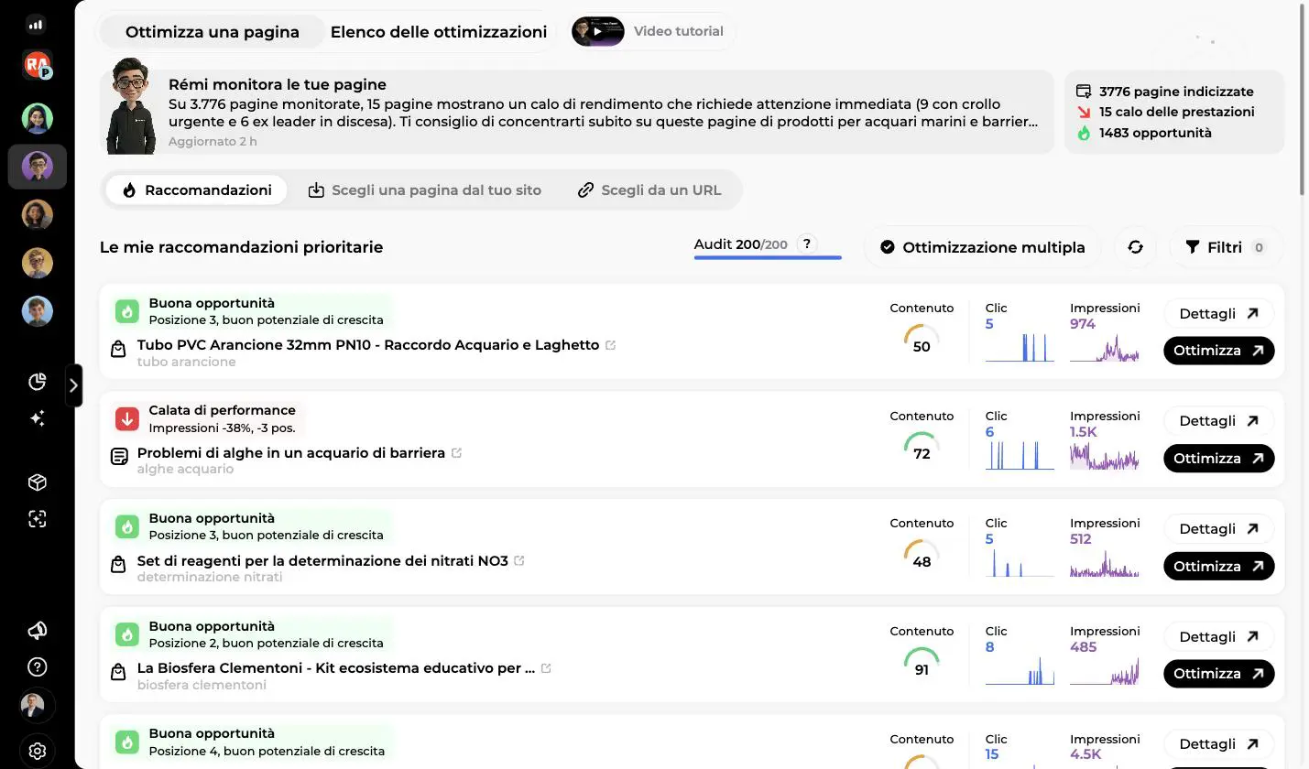Open the Set di reagenti nitrati NO3 title
This screenshot has width=1309, height=769.
[x=322, y=560]
